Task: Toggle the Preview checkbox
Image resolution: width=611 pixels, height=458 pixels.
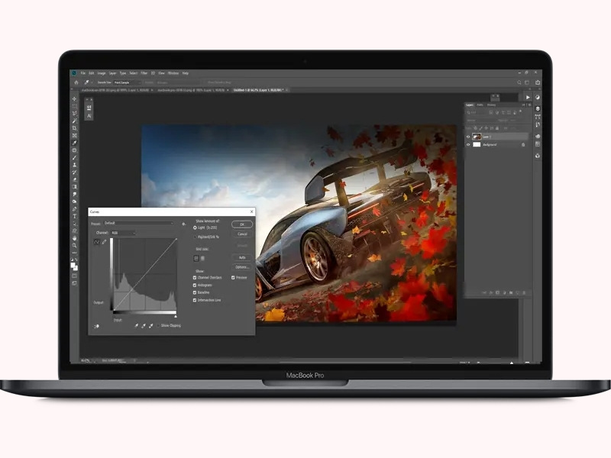Action: point(233,278)
